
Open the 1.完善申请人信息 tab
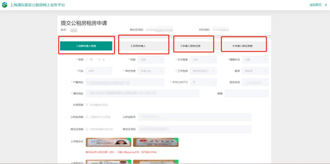tap(86, 46)
